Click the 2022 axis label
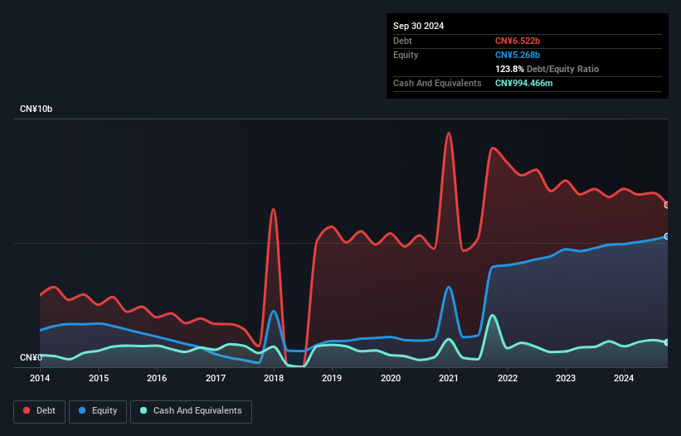The image size is (681, 436). click(x=508, y=378)
